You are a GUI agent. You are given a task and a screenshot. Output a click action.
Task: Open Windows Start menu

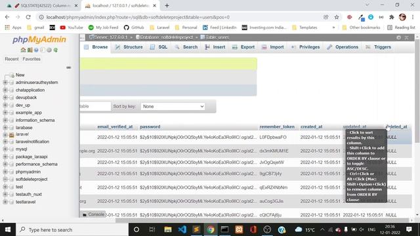[x=8, y=229]
